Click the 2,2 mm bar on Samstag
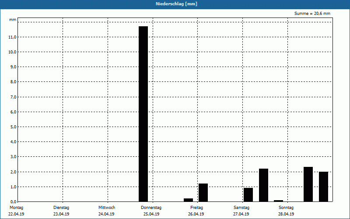The image size is (350, 219). coord(263,185)
